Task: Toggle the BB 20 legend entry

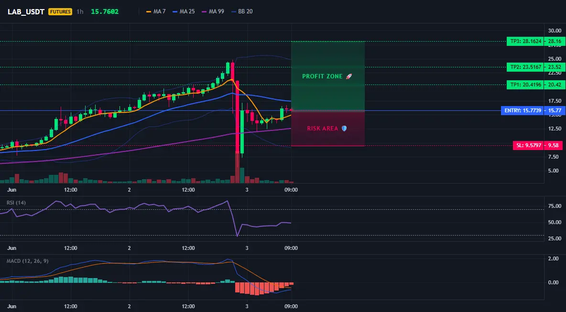Action: [242, 11]
